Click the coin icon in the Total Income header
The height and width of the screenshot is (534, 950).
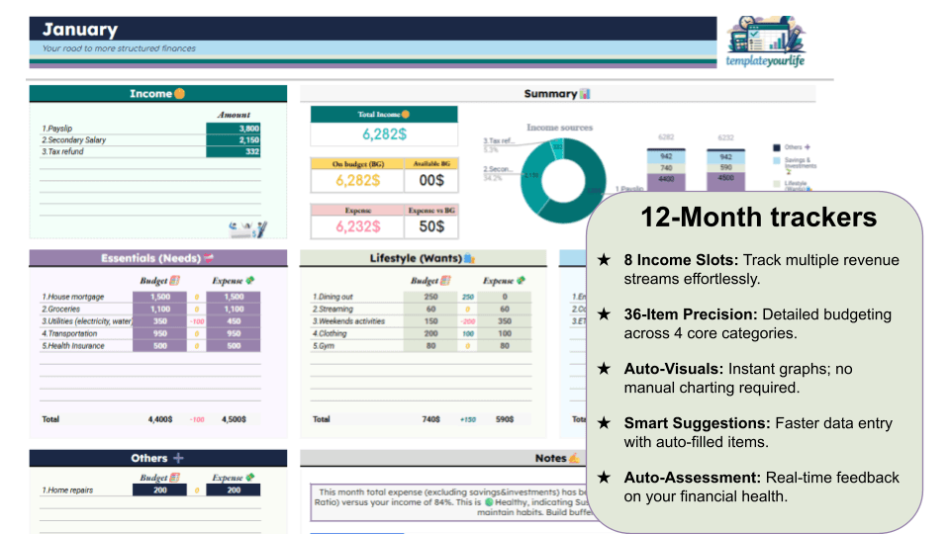[x=406, y=114]
